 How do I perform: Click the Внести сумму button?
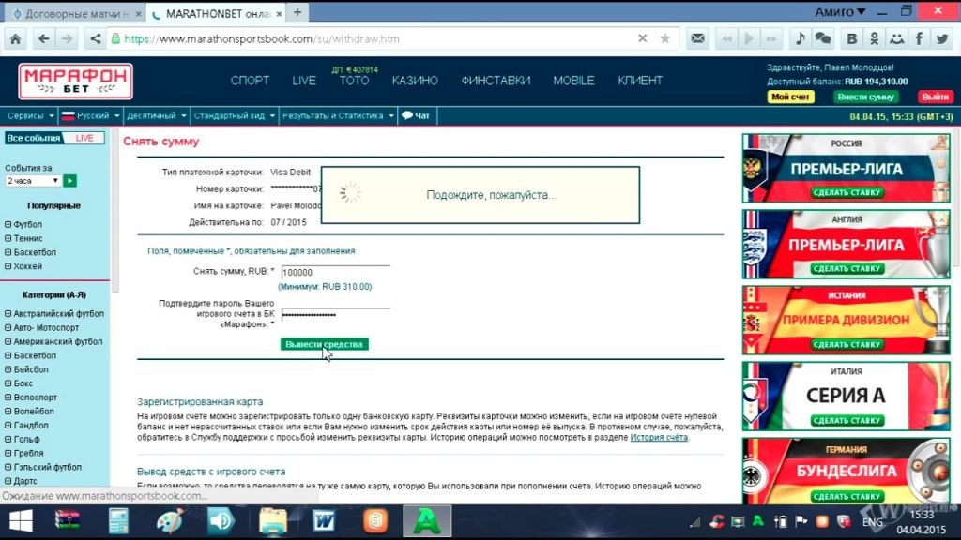coord(866,97)
